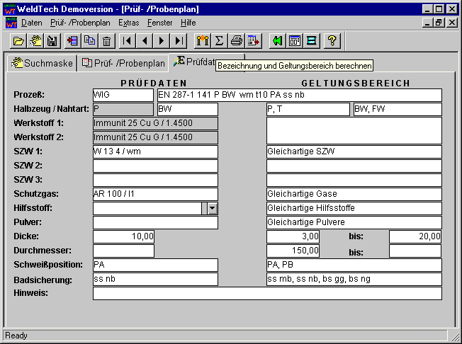Go to the next record arrow

point(162,40)
